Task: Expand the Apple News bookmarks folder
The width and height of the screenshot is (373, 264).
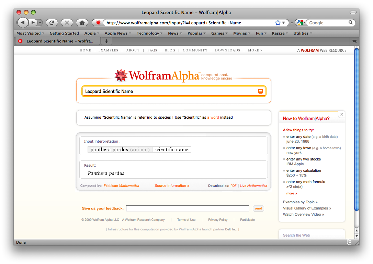Action: click(118, 33)
